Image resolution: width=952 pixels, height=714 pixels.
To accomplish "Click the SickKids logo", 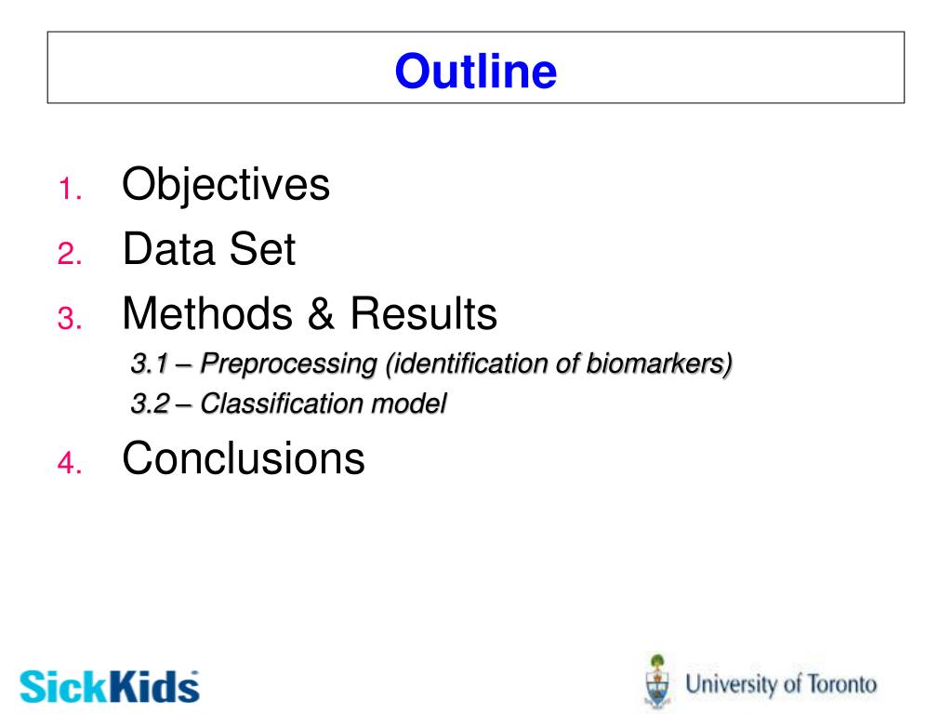I will coord(110,687).
